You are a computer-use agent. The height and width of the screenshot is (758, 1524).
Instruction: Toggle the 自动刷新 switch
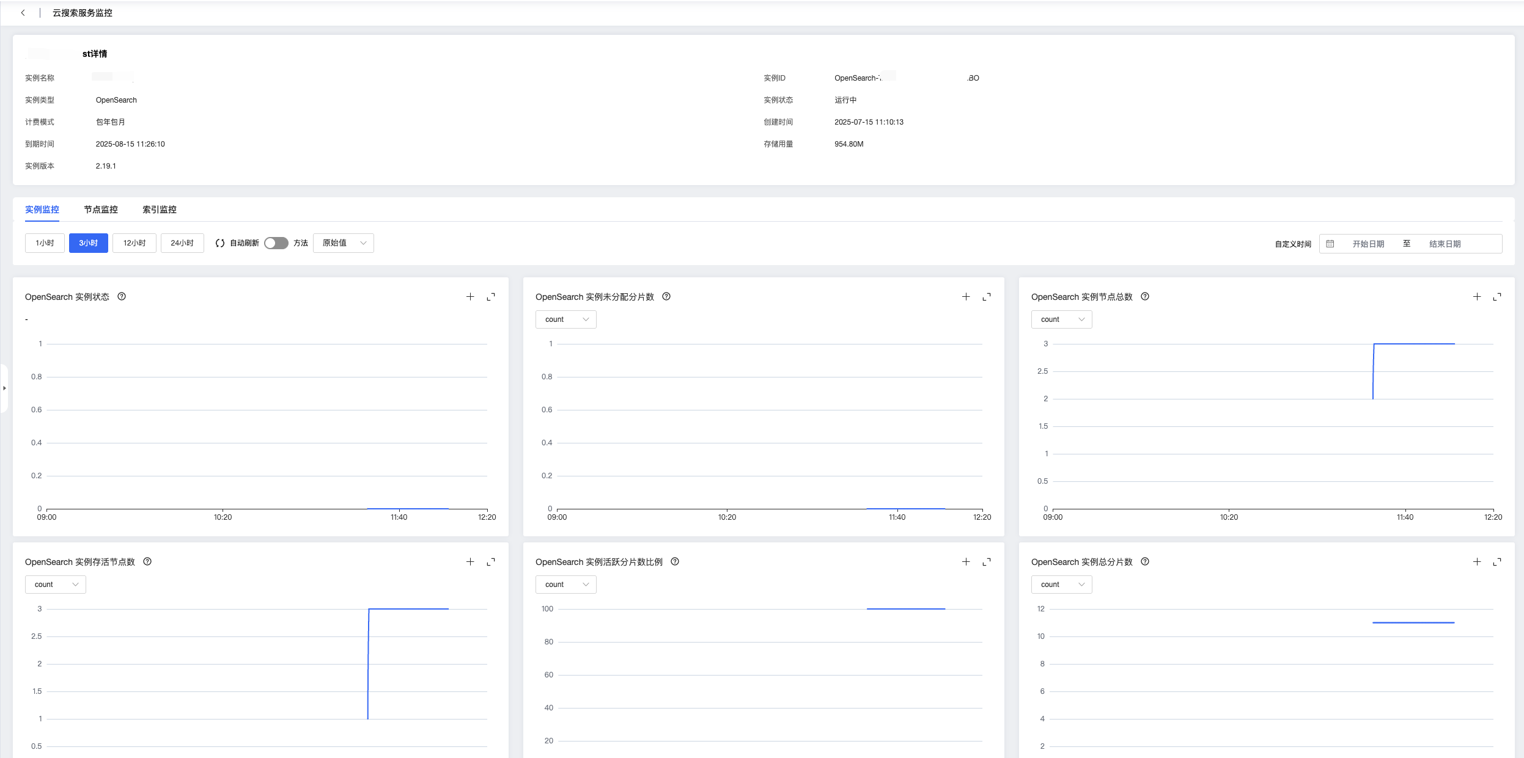point(276,243)
